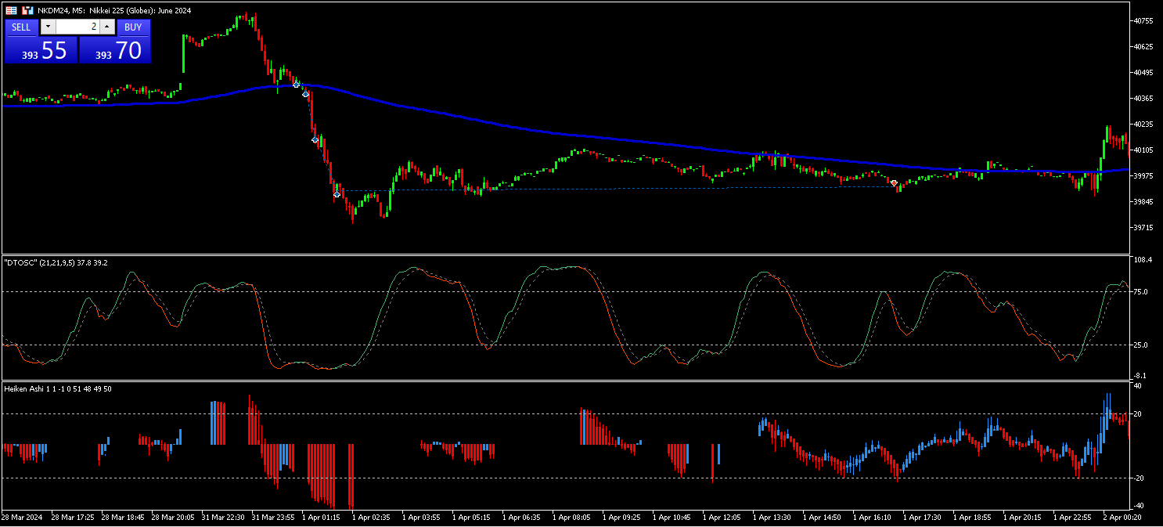Select the red trade exit marker on chart
Viewport: 1163px width, 527px height.
(894, 182)
